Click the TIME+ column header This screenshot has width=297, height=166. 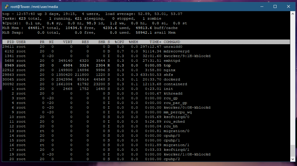156,42
